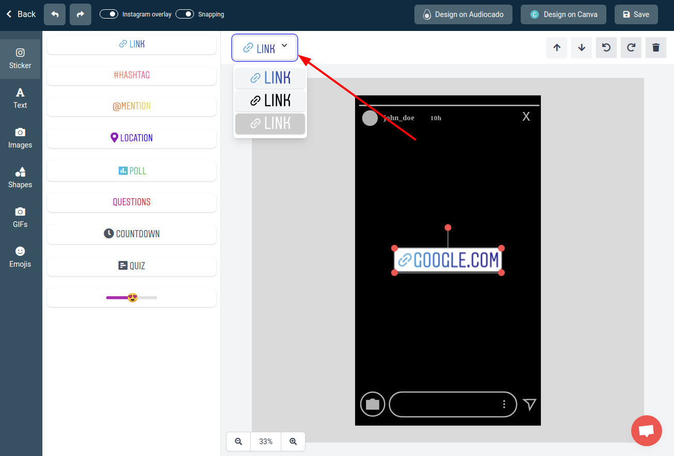Click the undo arrow in top bar
The width and height of the screenshot is (674, 456).
point(55,14)
